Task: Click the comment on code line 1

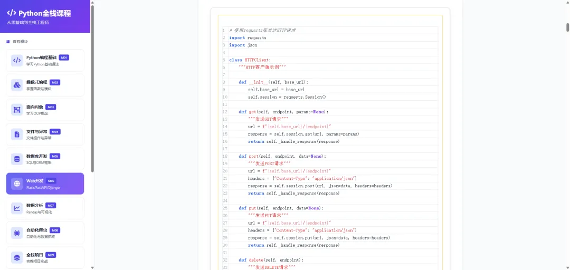Action: (262, 30)
